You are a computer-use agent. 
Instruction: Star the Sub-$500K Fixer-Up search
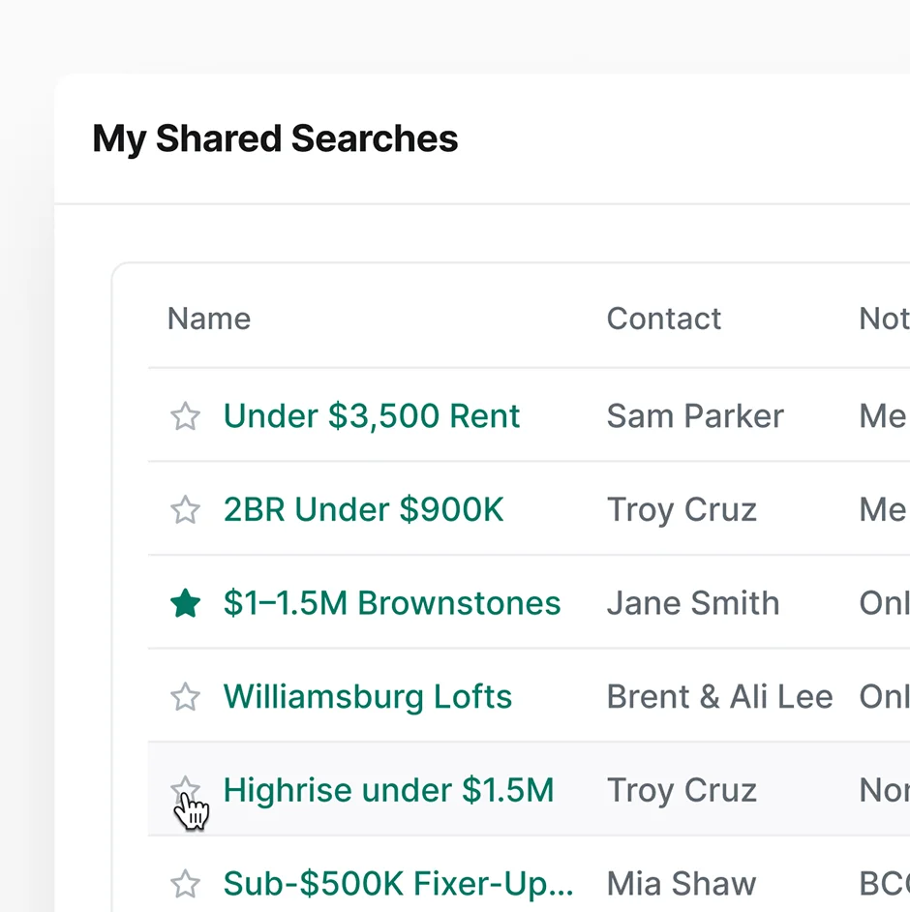point(185,884)
